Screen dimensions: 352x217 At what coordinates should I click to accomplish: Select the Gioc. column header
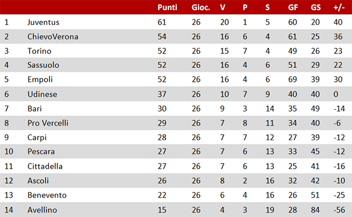(x=201, y=7)
